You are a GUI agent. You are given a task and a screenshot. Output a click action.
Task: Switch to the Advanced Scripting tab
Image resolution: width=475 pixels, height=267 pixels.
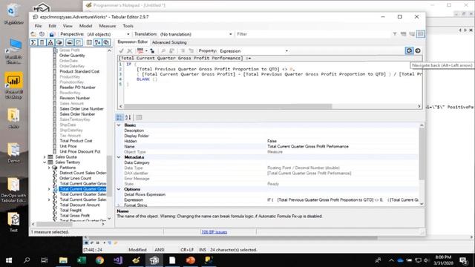[169, 42]
